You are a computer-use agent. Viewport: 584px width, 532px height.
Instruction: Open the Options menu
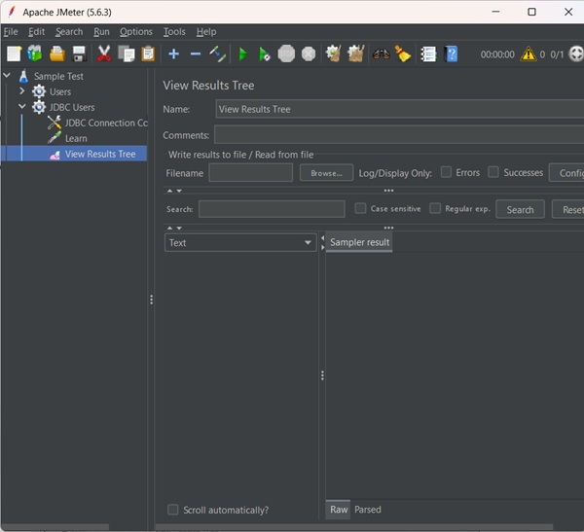[136, 32]
